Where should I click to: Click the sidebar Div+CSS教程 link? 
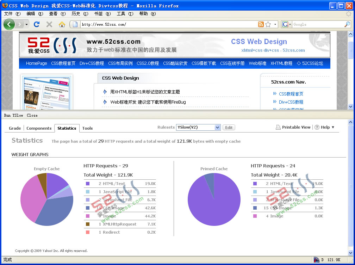[x=291, y=102]
